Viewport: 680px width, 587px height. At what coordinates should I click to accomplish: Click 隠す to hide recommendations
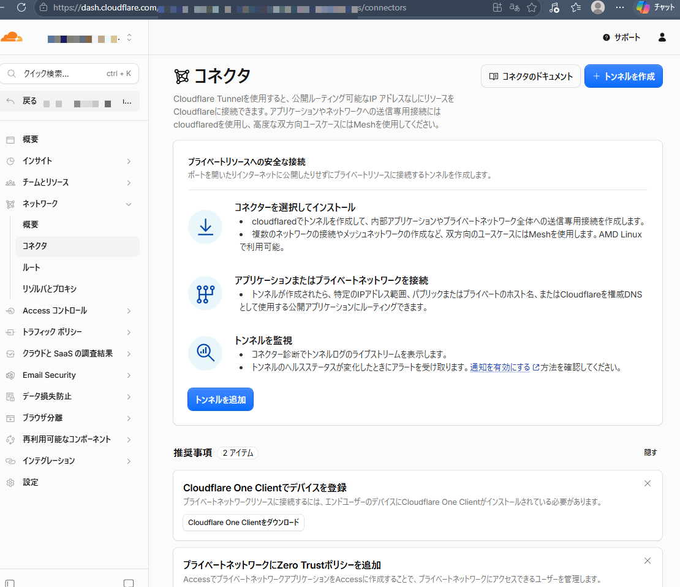650,453
